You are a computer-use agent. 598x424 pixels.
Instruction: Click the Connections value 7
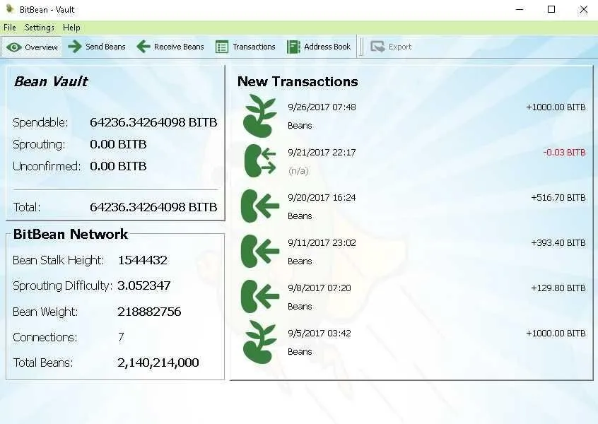pos(121,338)
